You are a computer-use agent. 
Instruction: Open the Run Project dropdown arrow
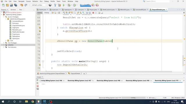pyautogui.click(x=66, y=5)
